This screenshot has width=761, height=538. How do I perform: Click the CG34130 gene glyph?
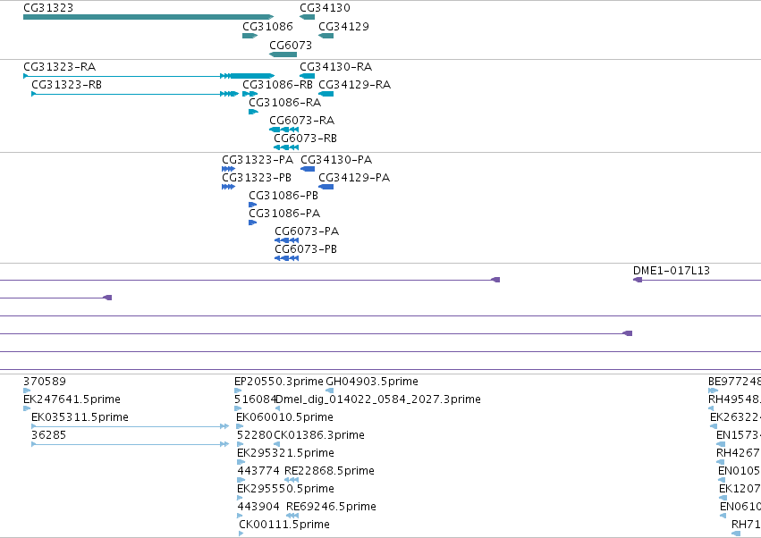[x=308, y=17]
